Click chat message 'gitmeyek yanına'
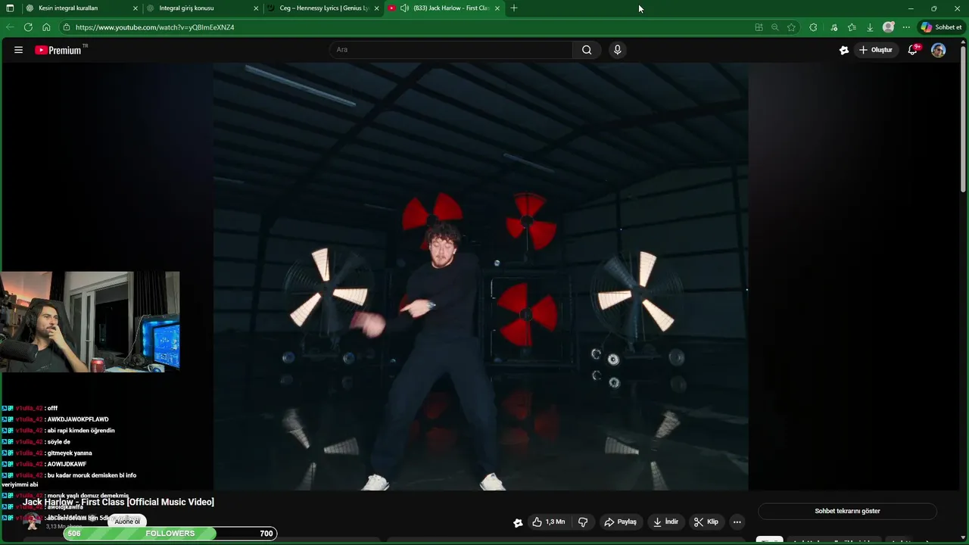The width and height of the screenshot is (969, 545). (x=70, y=453)
